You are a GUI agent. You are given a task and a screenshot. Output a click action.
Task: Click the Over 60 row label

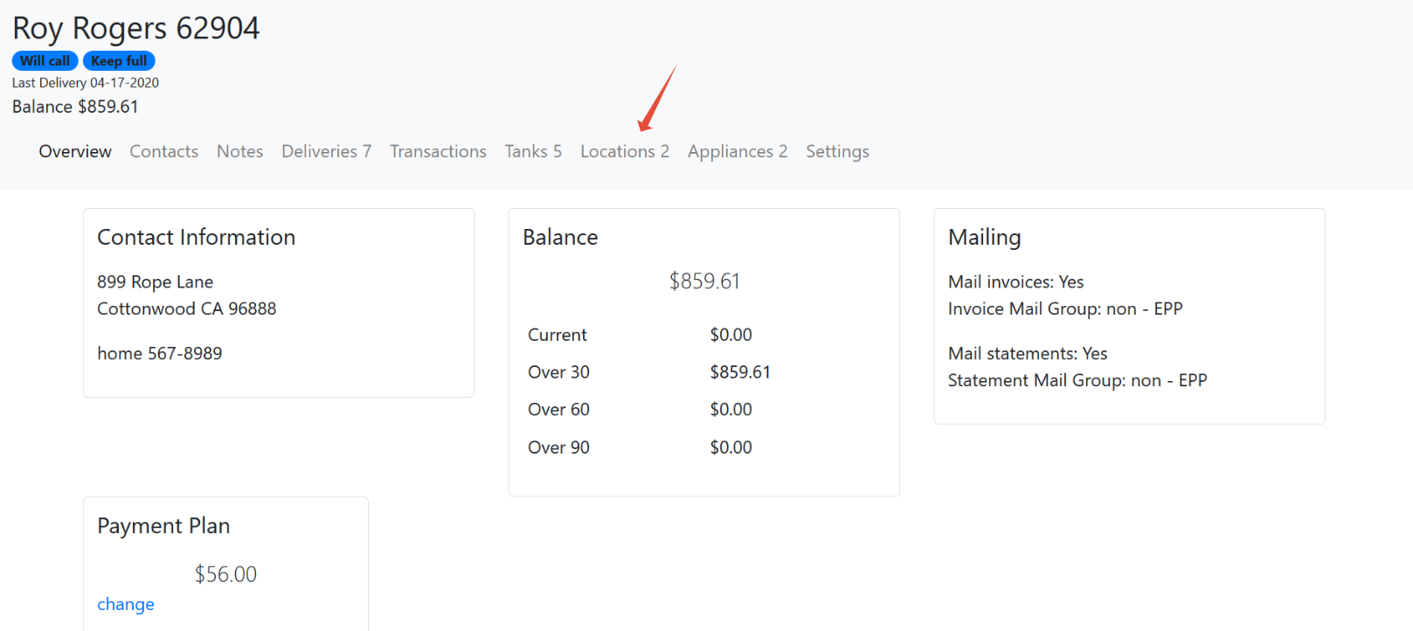pos(559,410)
